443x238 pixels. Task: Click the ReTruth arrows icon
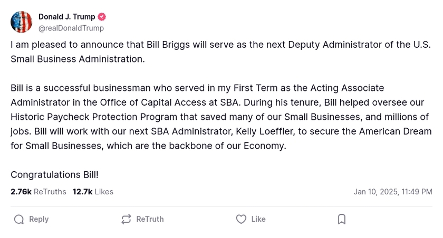click(126, 219)
